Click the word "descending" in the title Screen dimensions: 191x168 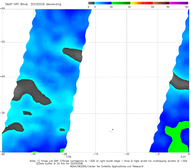pyautogui.click(x=54, y=4)
